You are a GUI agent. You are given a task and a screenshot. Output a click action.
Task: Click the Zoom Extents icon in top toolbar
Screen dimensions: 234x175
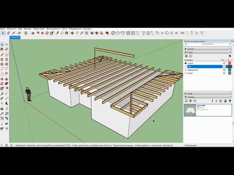[x=86, y=33]
